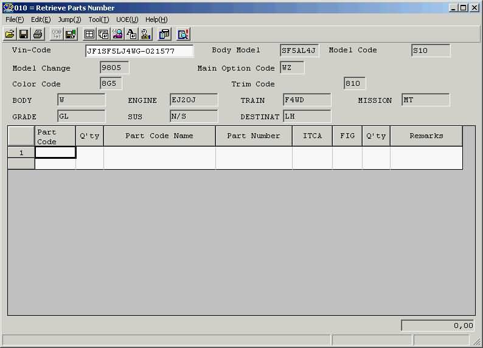This screenshot has width=483, height=348.
Task: Click the Model Change field 9805
Action: [114, 68]
